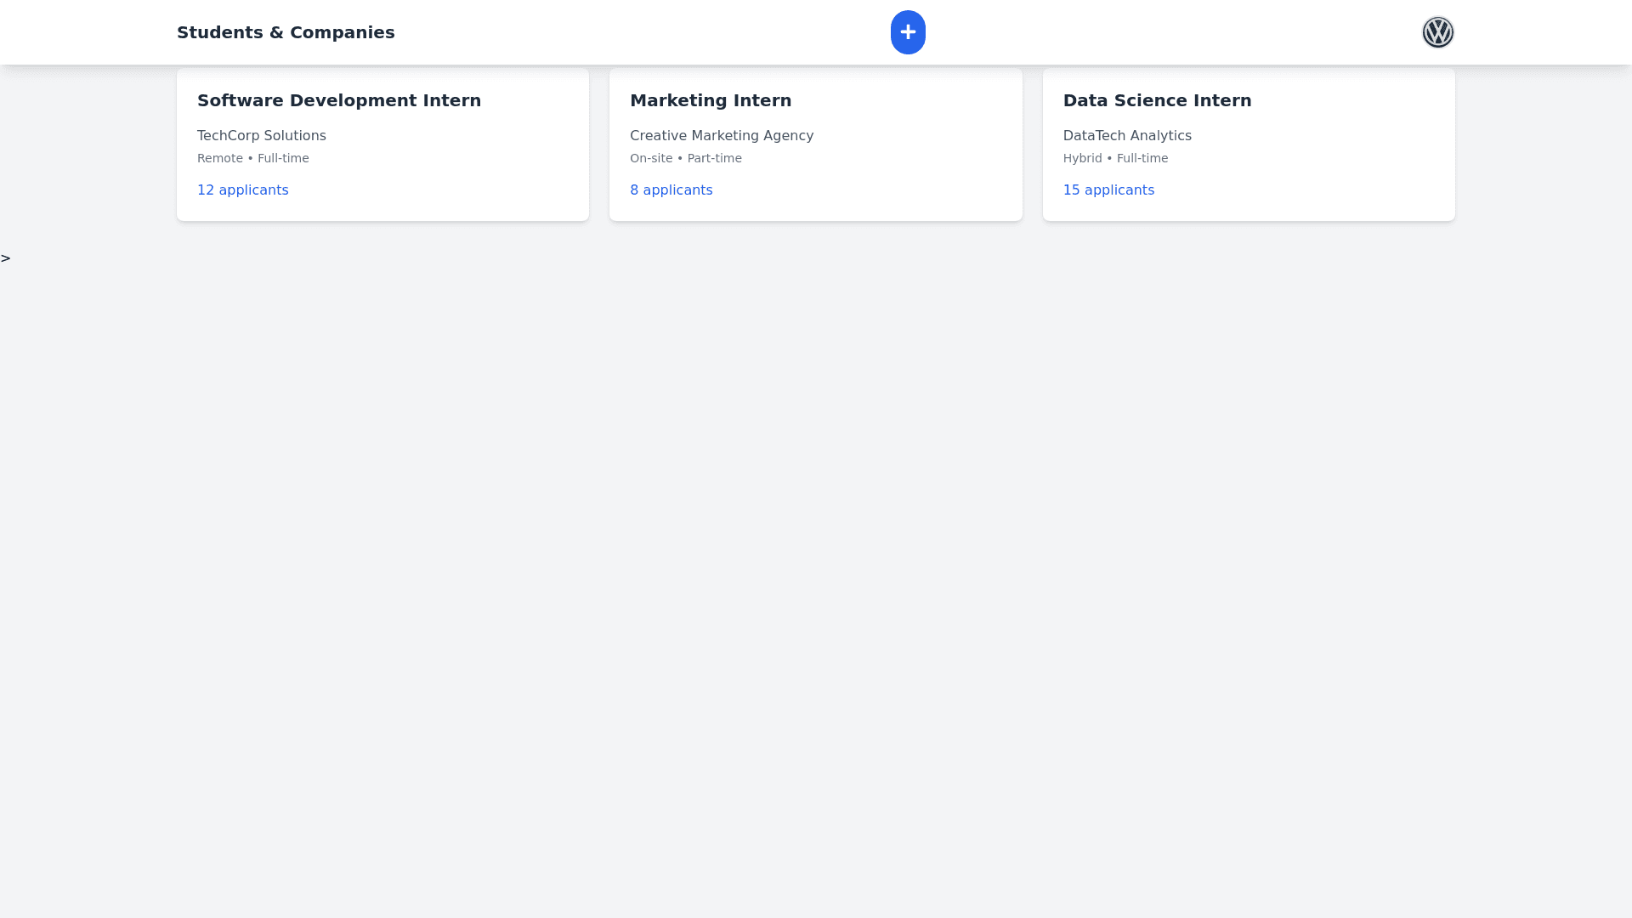Open Marketing Intern listing title
1632x918 pixels.
click(x=711, y=100)
